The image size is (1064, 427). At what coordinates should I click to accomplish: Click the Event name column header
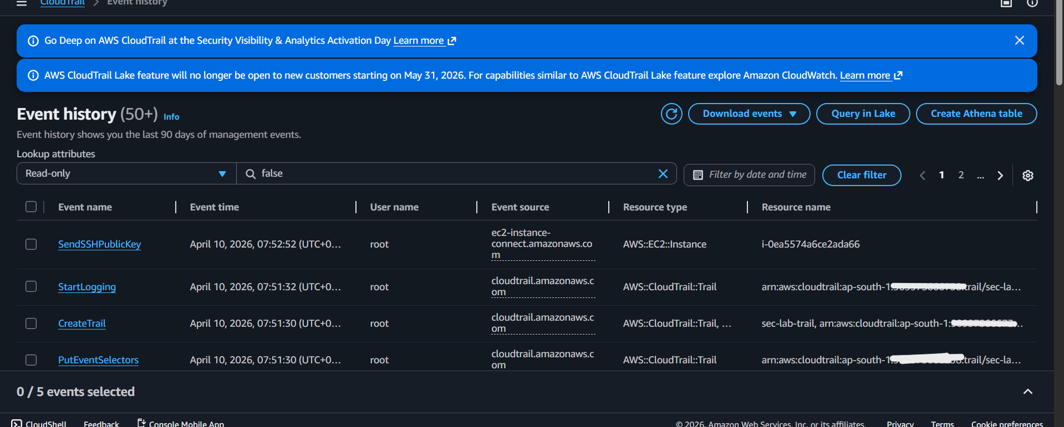click(85, 207)
